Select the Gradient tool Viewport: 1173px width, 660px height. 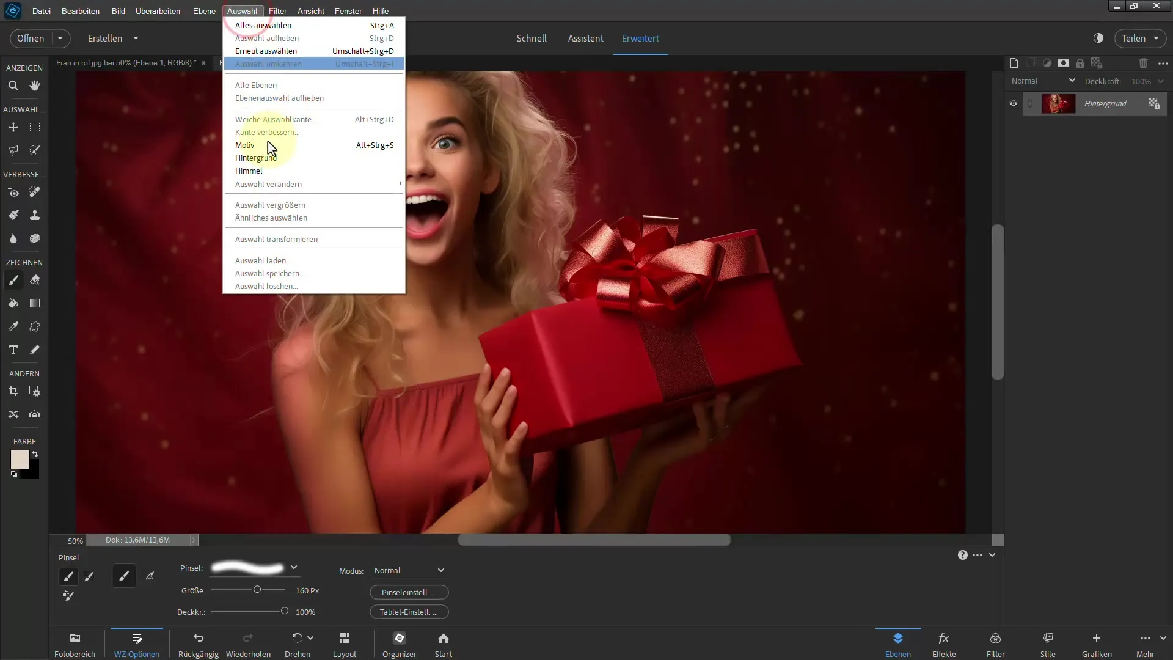[35, 303]
